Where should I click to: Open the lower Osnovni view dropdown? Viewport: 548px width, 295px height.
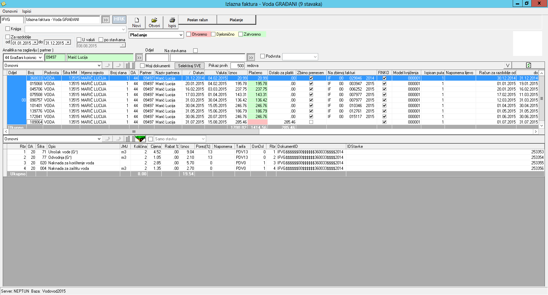tap(99, 139)
